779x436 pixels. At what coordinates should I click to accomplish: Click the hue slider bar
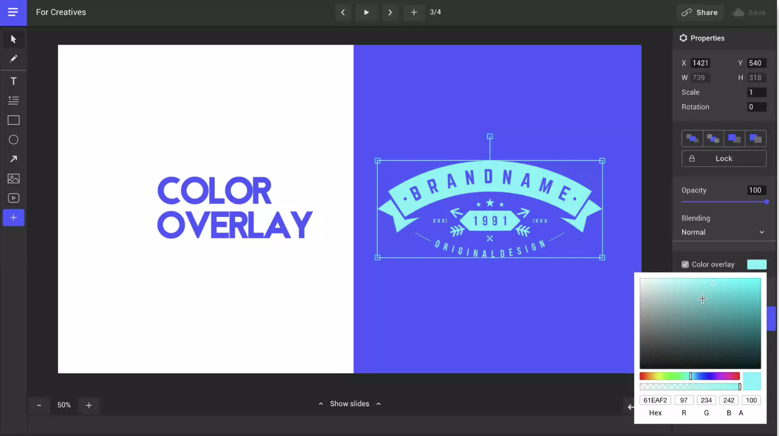pos(690,376)
